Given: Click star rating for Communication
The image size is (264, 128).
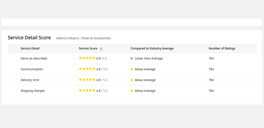Looking at the screenshot, I should tap(87, 69).
